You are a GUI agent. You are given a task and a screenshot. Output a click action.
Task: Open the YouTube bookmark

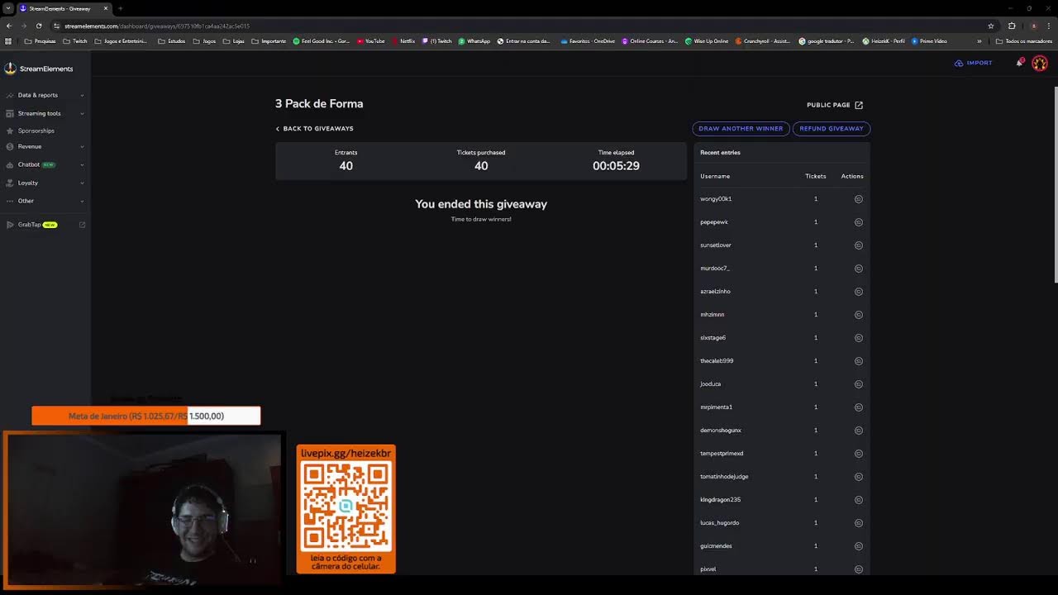371,40
